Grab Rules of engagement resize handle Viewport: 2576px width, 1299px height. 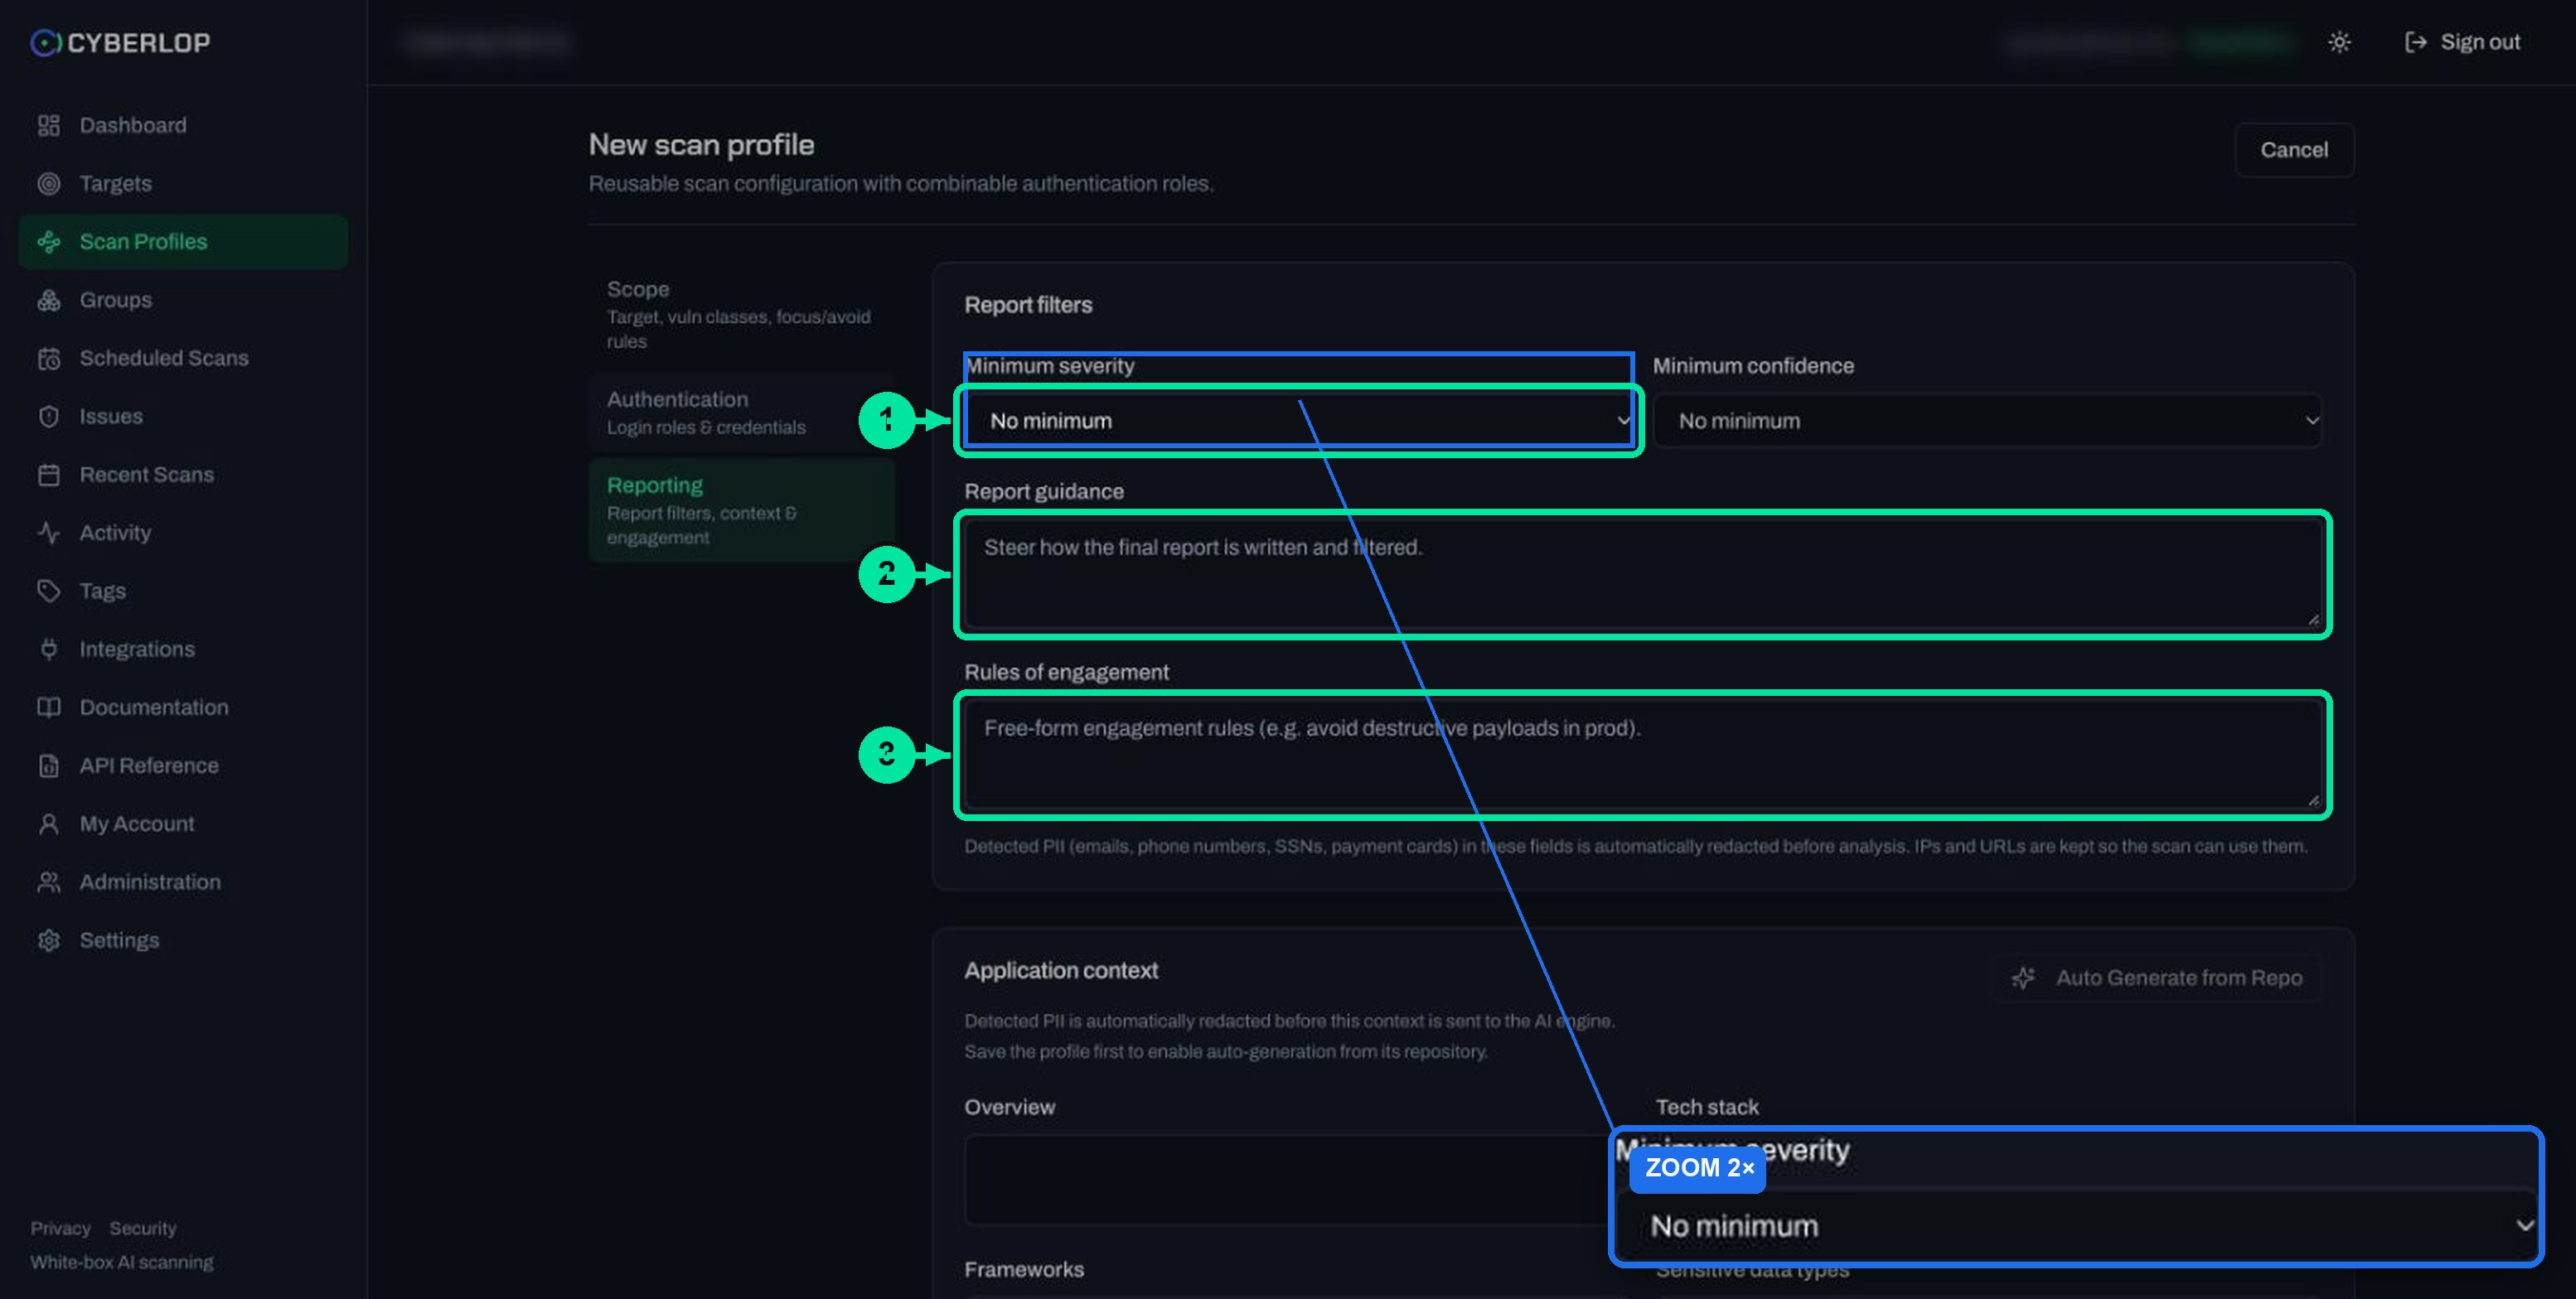(x=2313, y=801)
